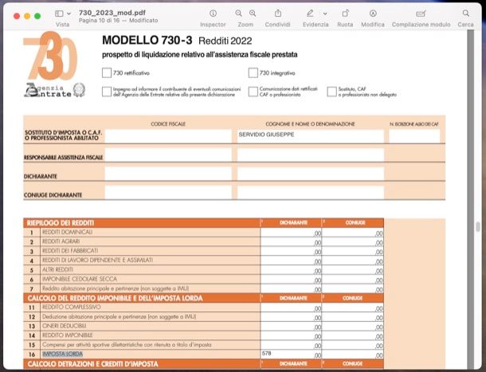486x372 pixels.
Task: Click Oneri deducibili dichiarante field
Action: (x=291, y=327)
